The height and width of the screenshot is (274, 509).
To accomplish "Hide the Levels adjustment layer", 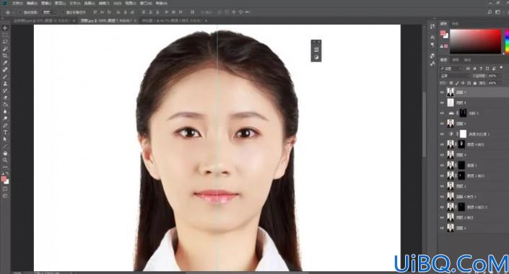I will [x=442, y=113].
